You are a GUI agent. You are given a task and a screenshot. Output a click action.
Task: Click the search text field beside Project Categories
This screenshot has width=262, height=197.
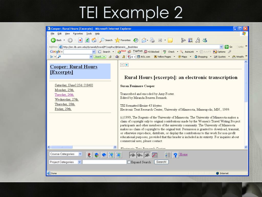click(x=104, y=162)
